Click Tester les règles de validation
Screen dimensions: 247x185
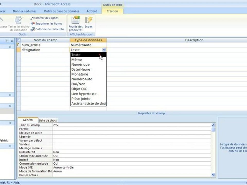tap(19, 24)
